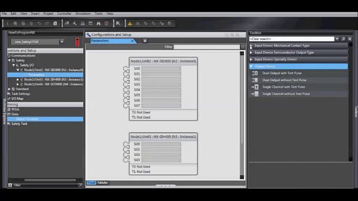Clear the Toolbox search with the X button
The image size is (358, 201).
[350, 39]
